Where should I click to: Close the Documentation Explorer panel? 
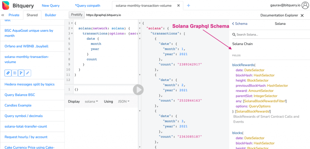point(302,15)
